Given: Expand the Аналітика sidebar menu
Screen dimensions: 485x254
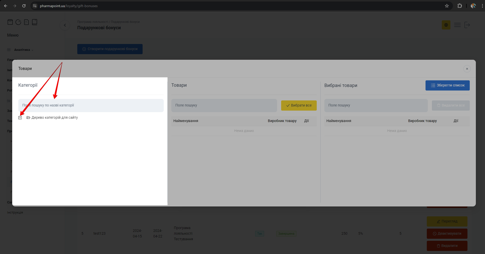Looking at the screenshot, I should tap(23, 50).
